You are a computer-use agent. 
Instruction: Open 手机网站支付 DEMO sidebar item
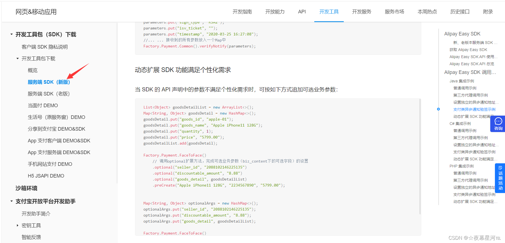[x=50, y=164]
